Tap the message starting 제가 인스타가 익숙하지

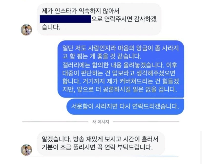tap(99, 19)
